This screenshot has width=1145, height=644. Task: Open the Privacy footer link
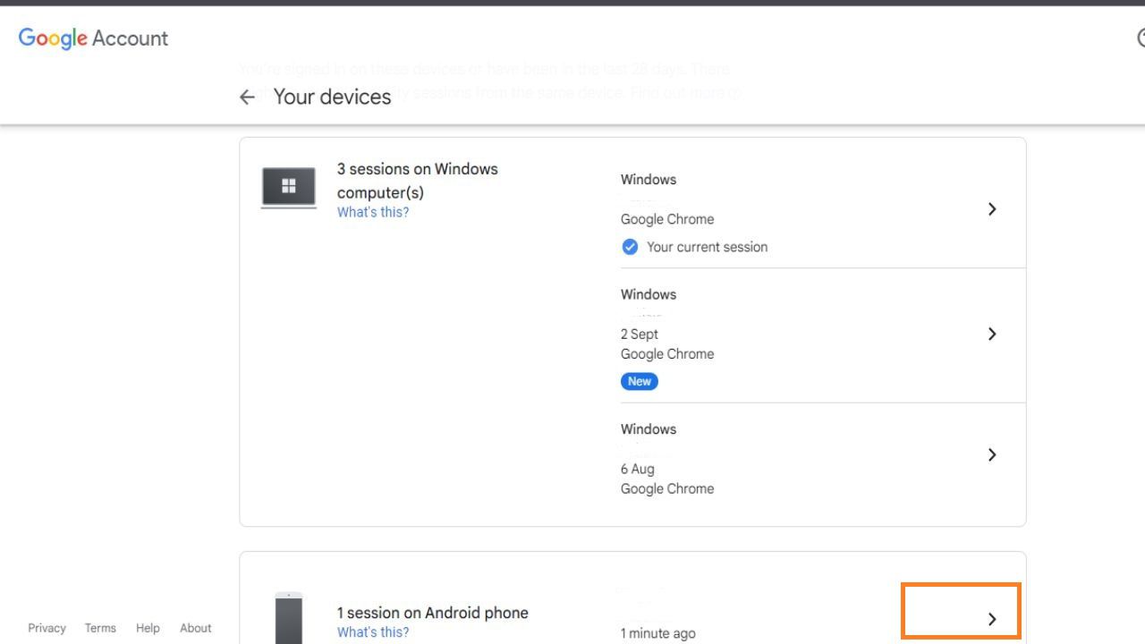[47, 628]
